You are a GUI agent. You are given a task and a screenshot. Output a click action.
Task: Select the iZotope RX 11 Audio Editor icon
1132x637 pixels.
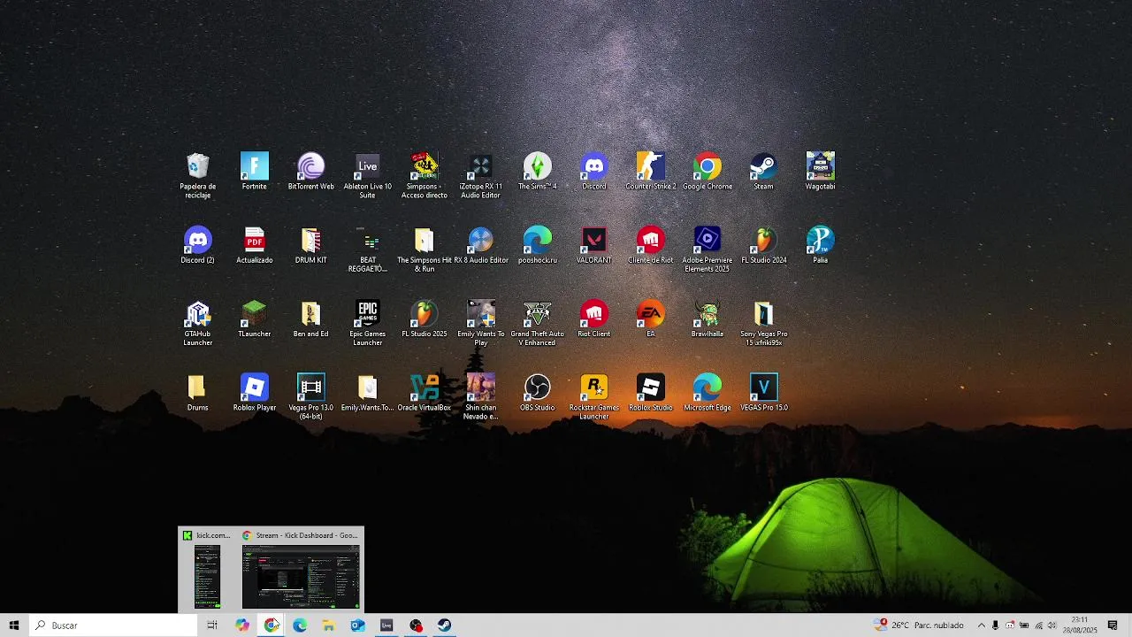[481, 175]
